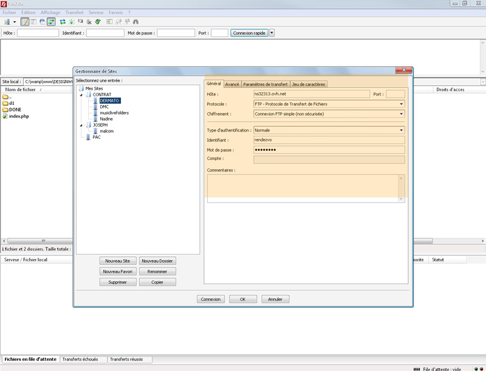Focus the Hôte field in quick connect bar

coord(38,33)
